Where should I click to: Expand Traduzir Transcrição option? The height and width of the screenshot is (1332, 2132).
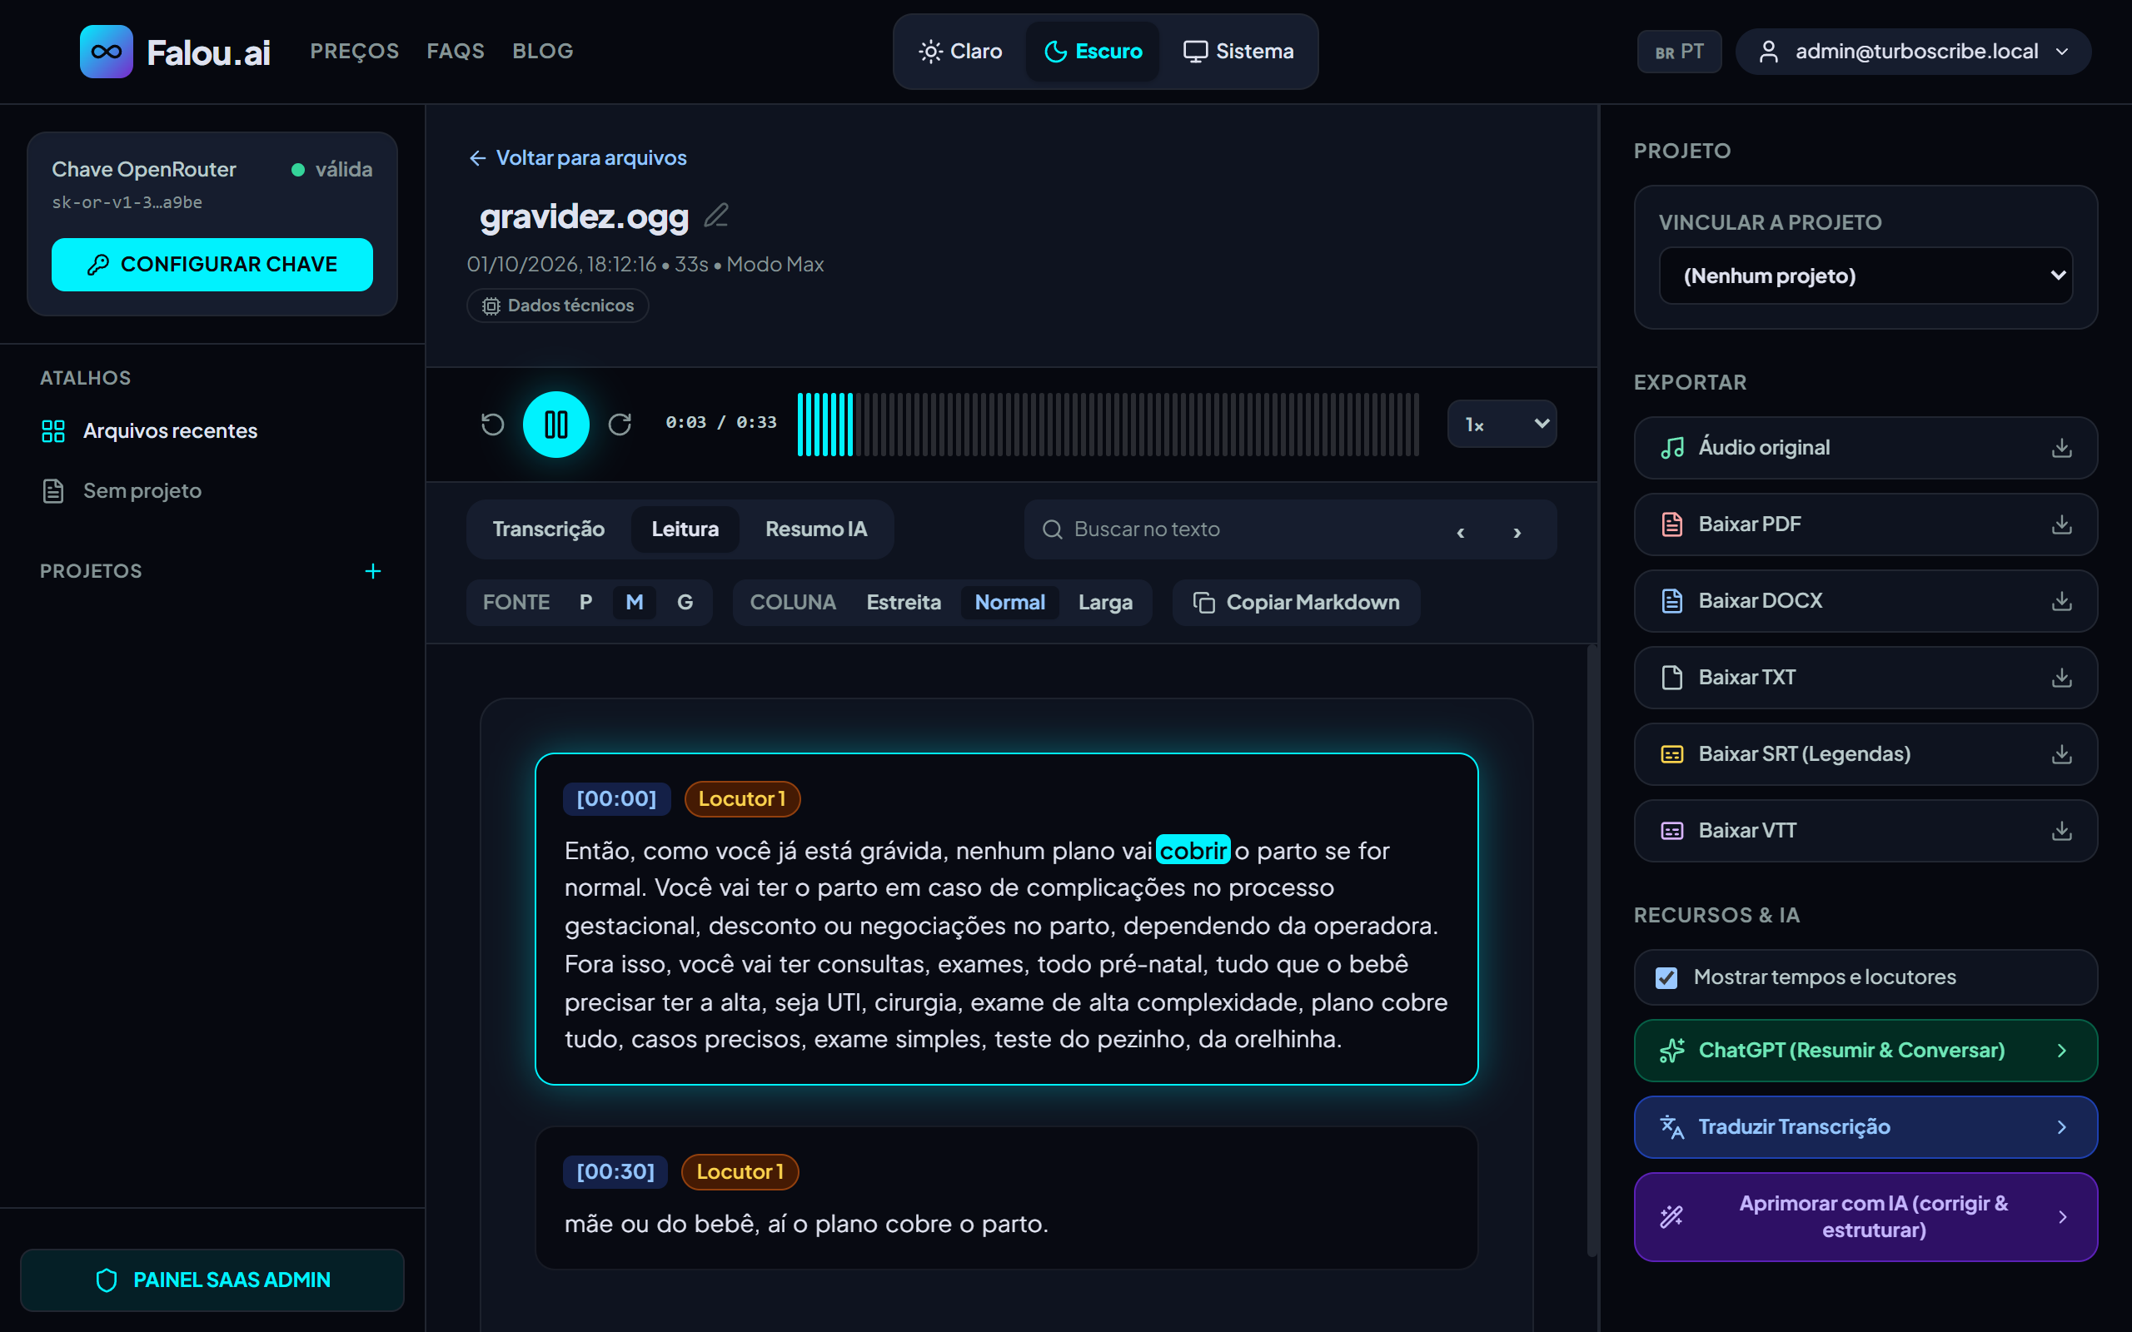[1865, 1126]
